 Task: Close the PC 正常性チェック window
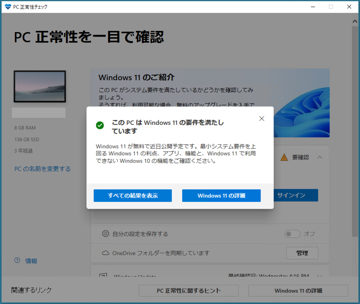coord(349,7)
